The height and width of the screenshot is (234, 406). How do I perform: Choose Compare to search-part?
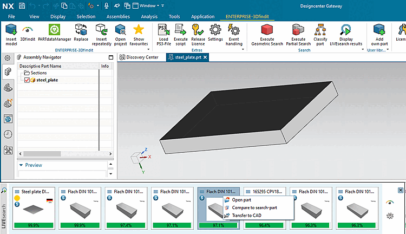(254, 207)
